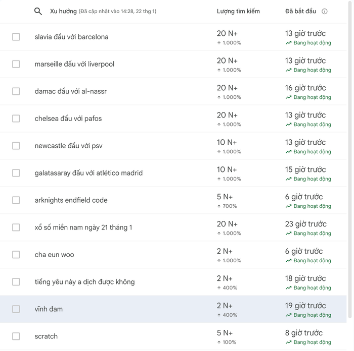Click the trending icon in the scratch row
354x351 pixels.
tap(288, 342)
